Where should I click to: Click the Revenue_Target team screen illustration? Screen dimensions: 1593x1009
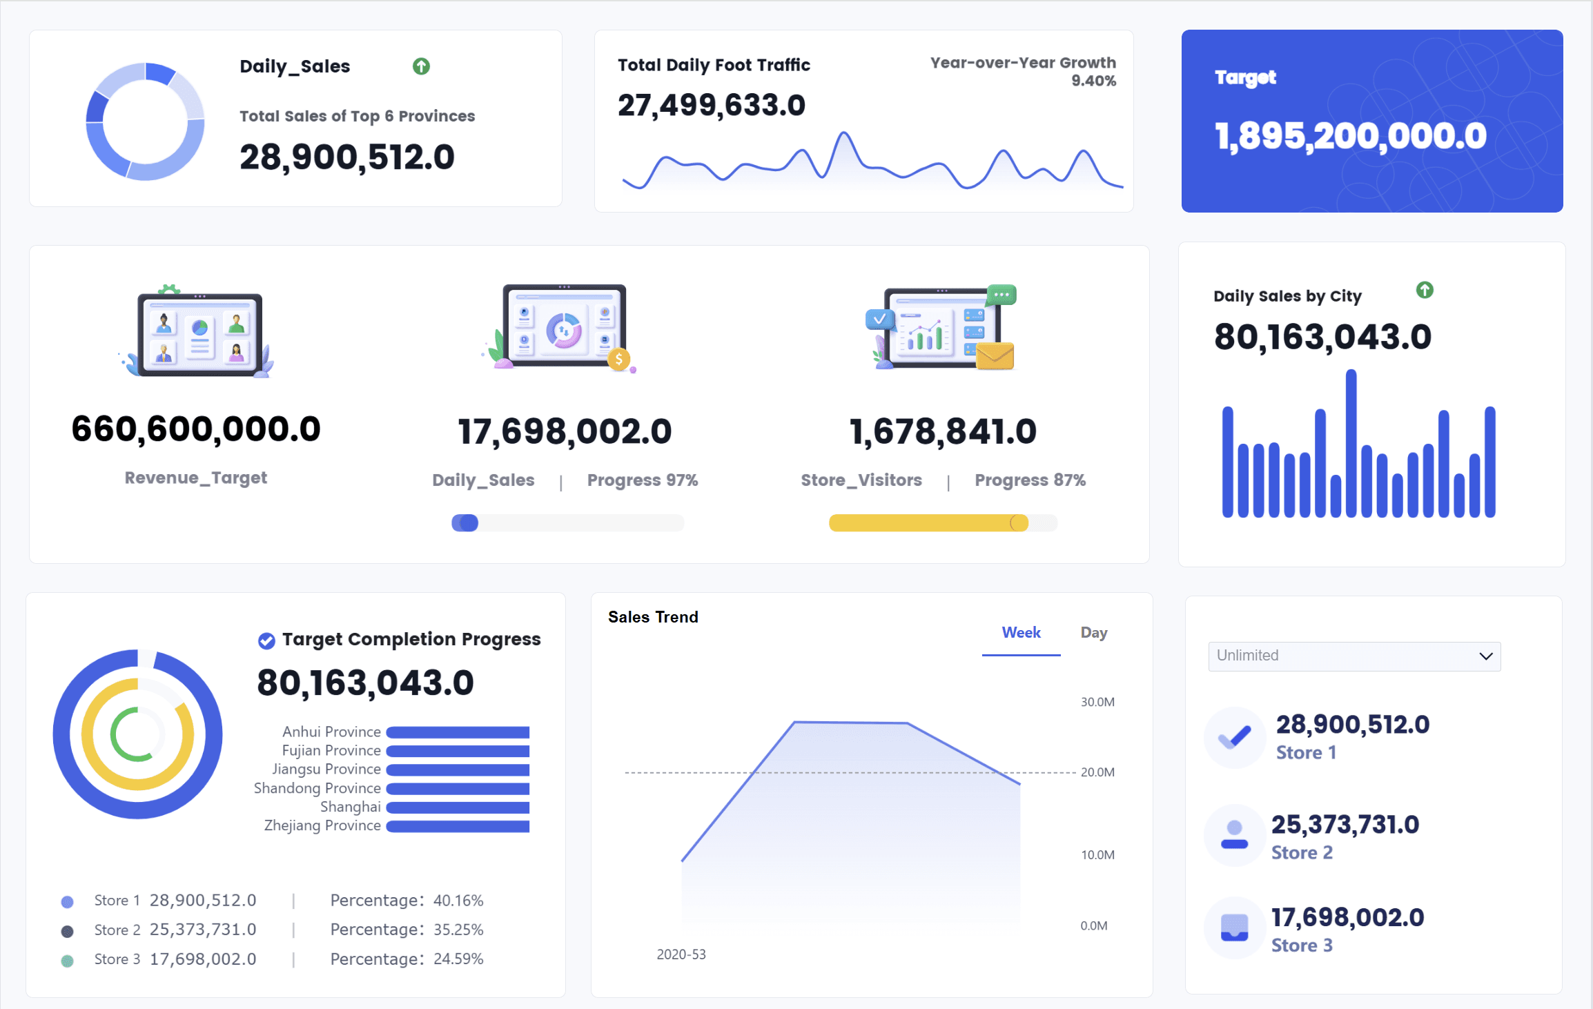(x=197, y=331)
